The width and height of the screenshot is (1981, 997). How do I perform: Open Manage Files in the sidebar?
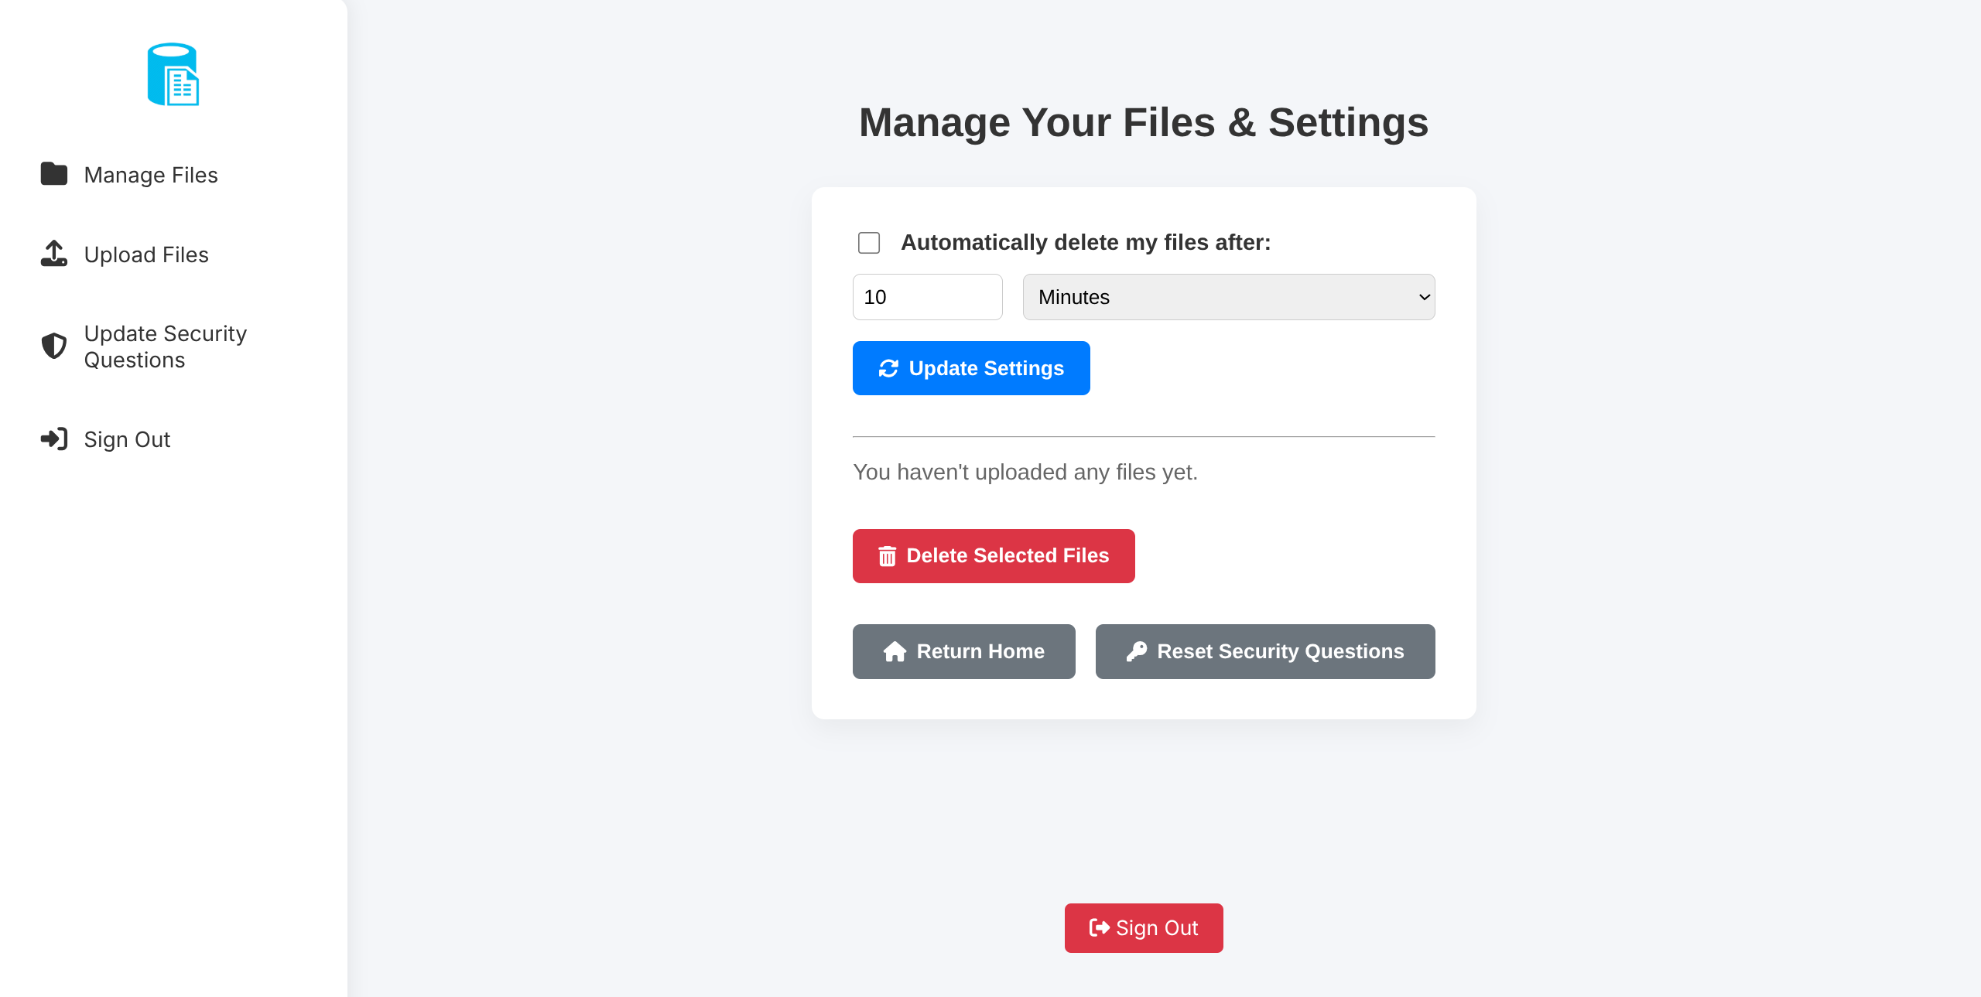(151, 175)
